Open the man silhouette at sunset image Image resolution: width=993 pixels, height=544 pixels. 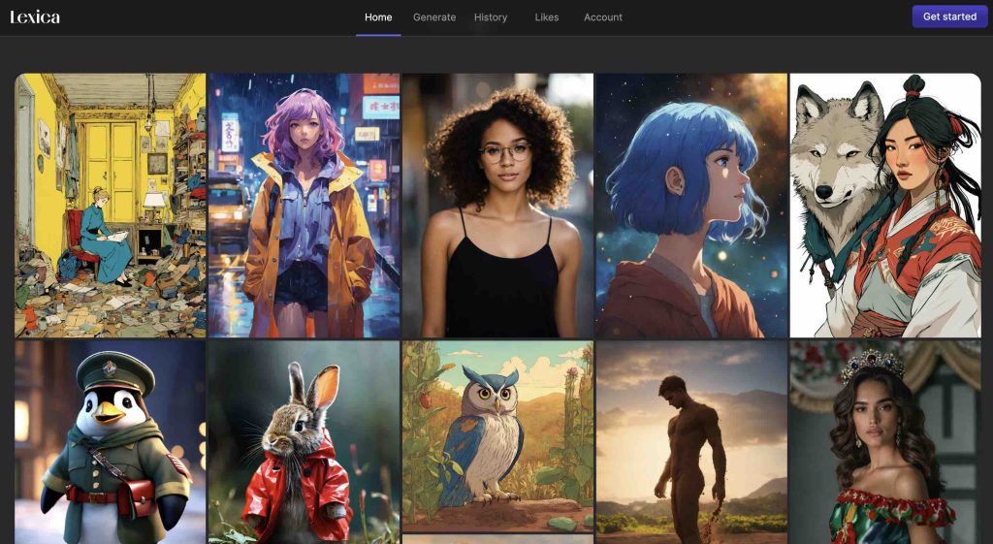pyautogui.click(x=691, y=442)
